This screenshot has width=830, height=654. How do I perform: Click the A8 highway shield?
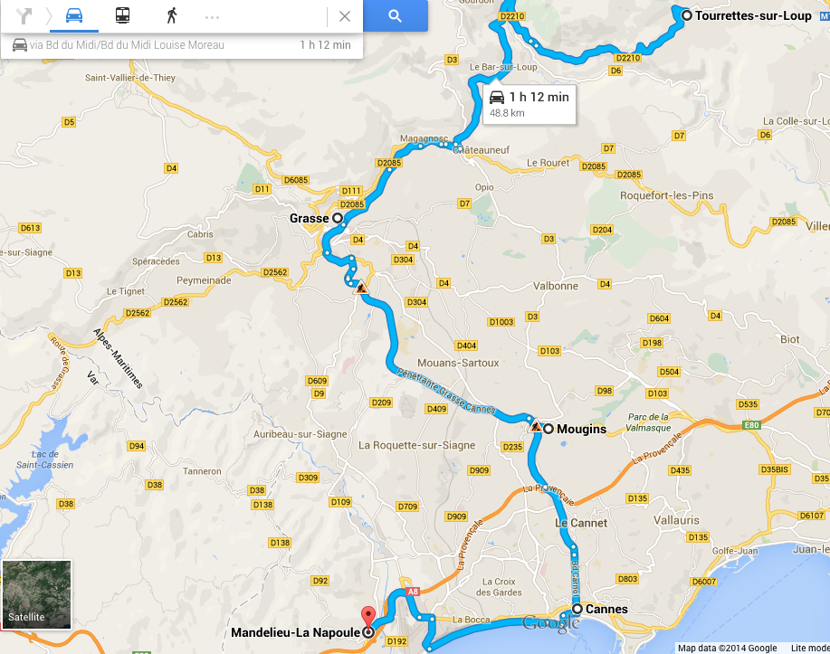(x=413, y=592)
